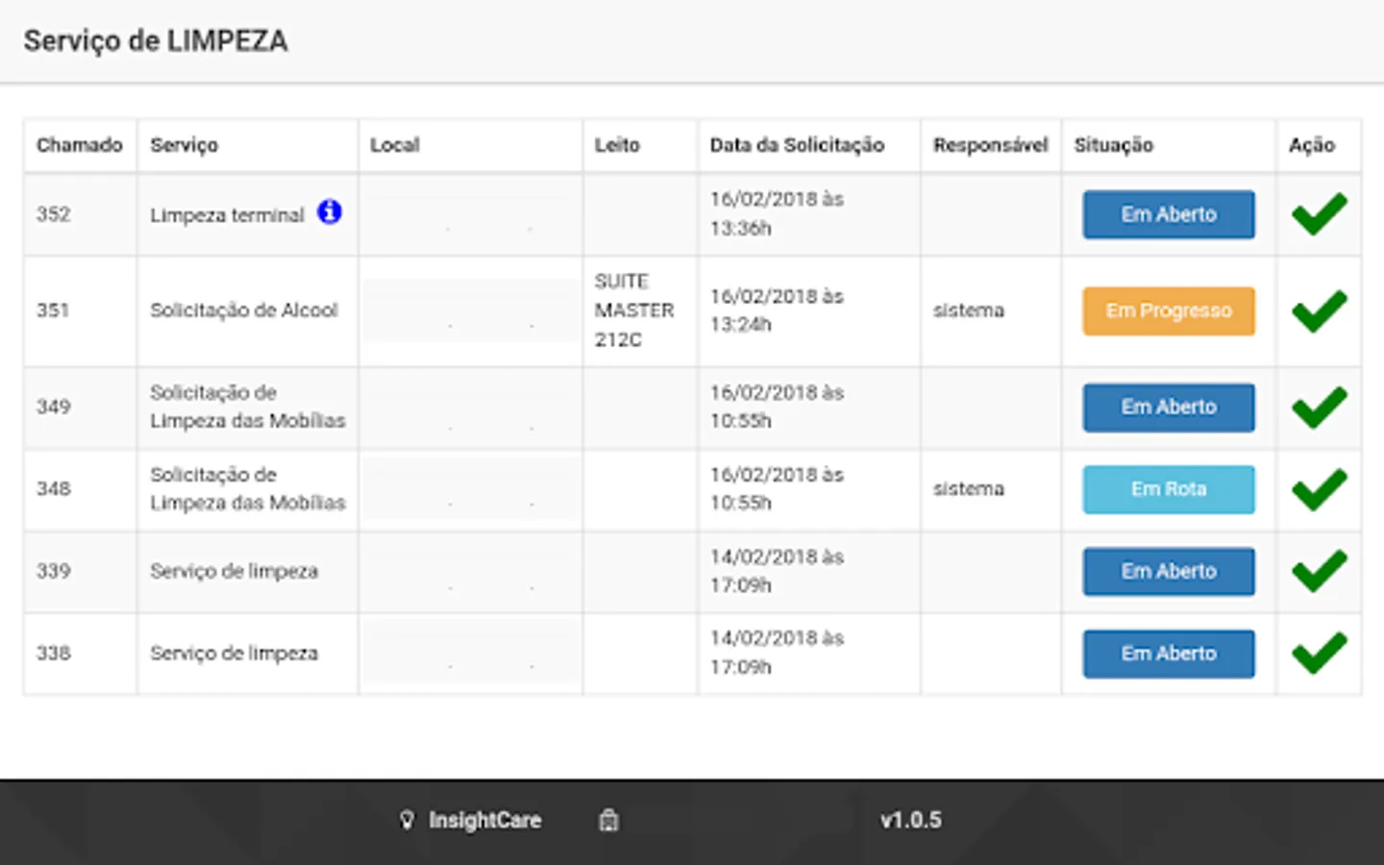The height and width of the screenshot is (865, 1384).
Task: Click the Responsável column header
Action: (x=990, y=145)
